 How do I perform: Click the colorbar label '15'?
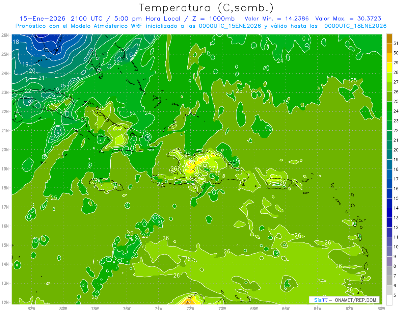(x=396, y=198)
